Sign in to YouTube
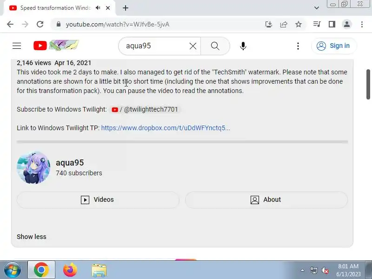This screenshot has width=372, height=279. pos(334,46)
